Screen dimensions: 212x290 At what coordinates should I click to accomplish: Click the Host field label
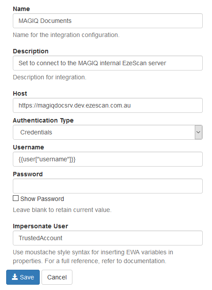(20, 93)
